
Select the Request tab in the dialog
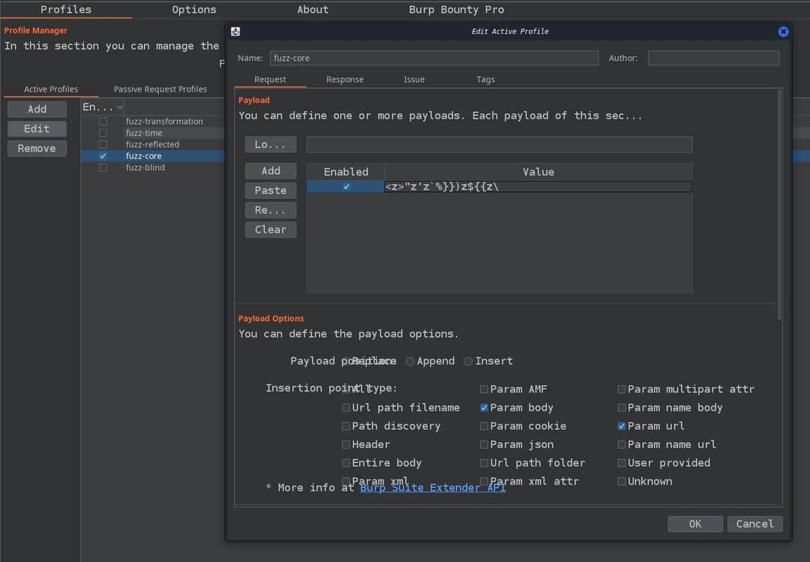(x=270, y=79)
